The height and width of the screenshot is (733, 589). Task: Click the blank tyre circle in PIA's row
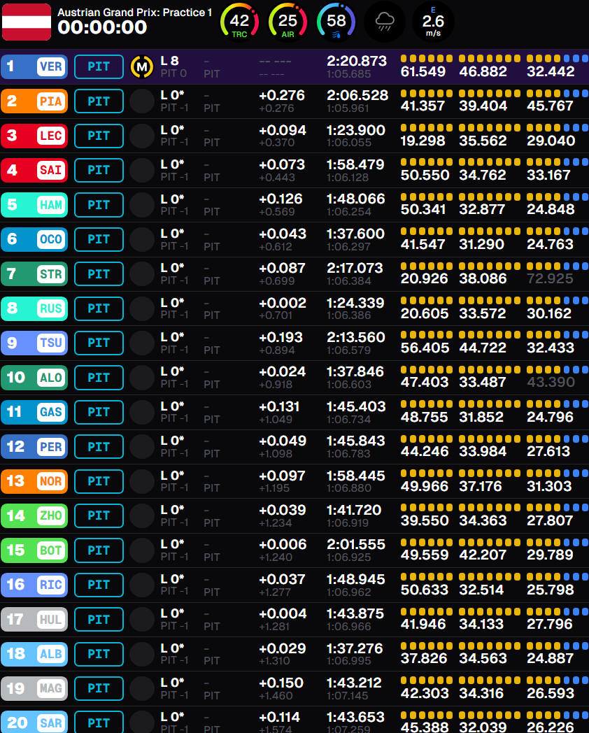(141, 101)
